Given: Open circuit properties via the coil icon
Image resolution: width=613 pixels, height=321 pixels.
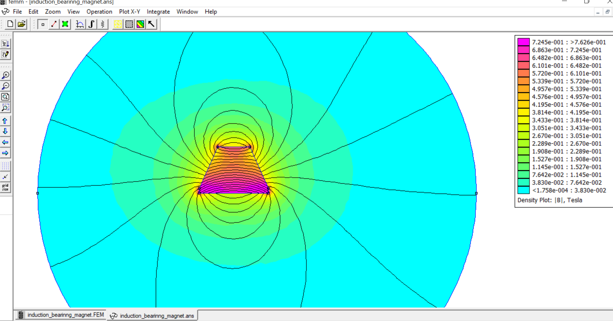Looking at the screenshot, I should [x=103, y=24].
